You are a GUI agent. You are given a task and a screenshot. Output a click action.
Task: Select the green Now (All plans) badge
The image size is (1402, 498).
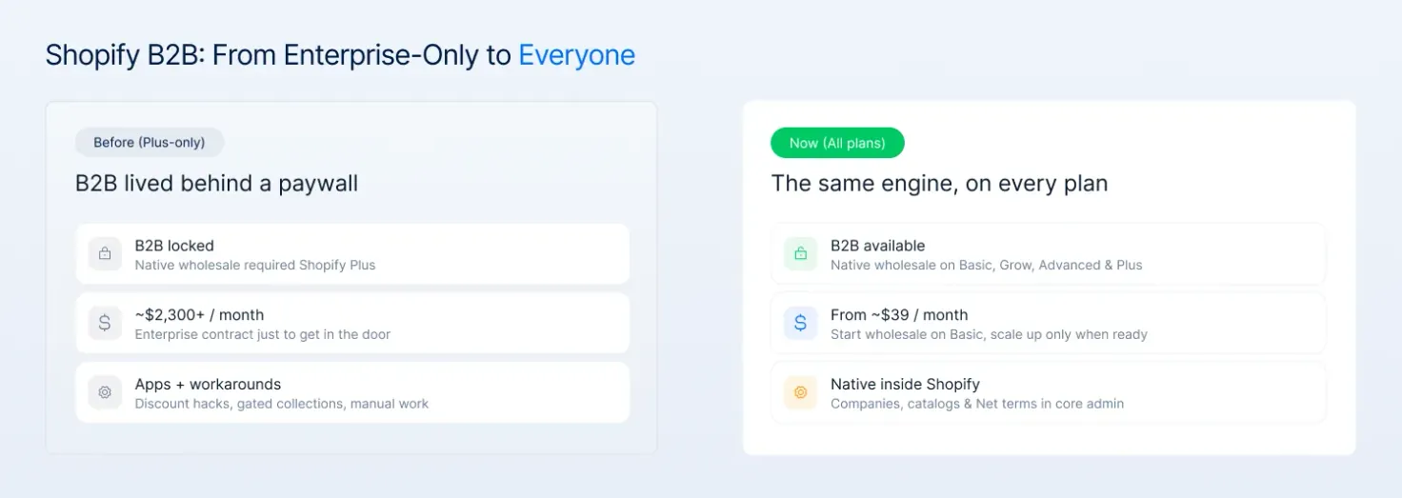(x=837, y=143)
